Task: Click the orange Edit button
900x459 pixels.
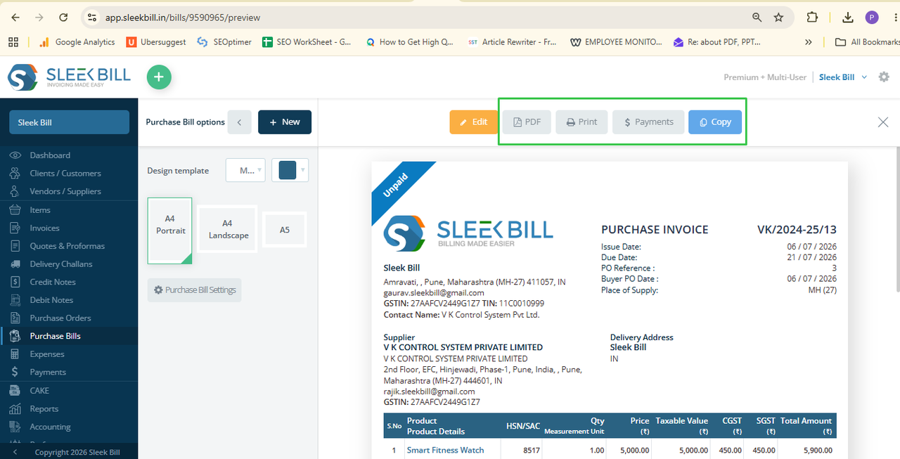Action: [x=474, y=122]
